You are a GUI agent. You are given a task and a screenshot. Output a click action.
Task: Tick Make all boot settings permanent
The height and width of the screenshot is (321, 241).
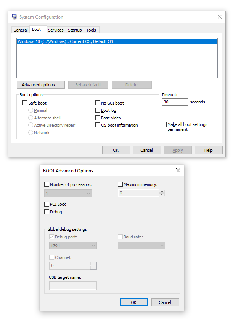[x=164, y=125]
